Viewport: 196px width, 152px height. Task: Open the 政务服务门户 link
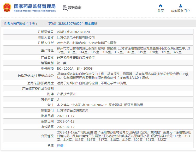(x=180, y=11)
